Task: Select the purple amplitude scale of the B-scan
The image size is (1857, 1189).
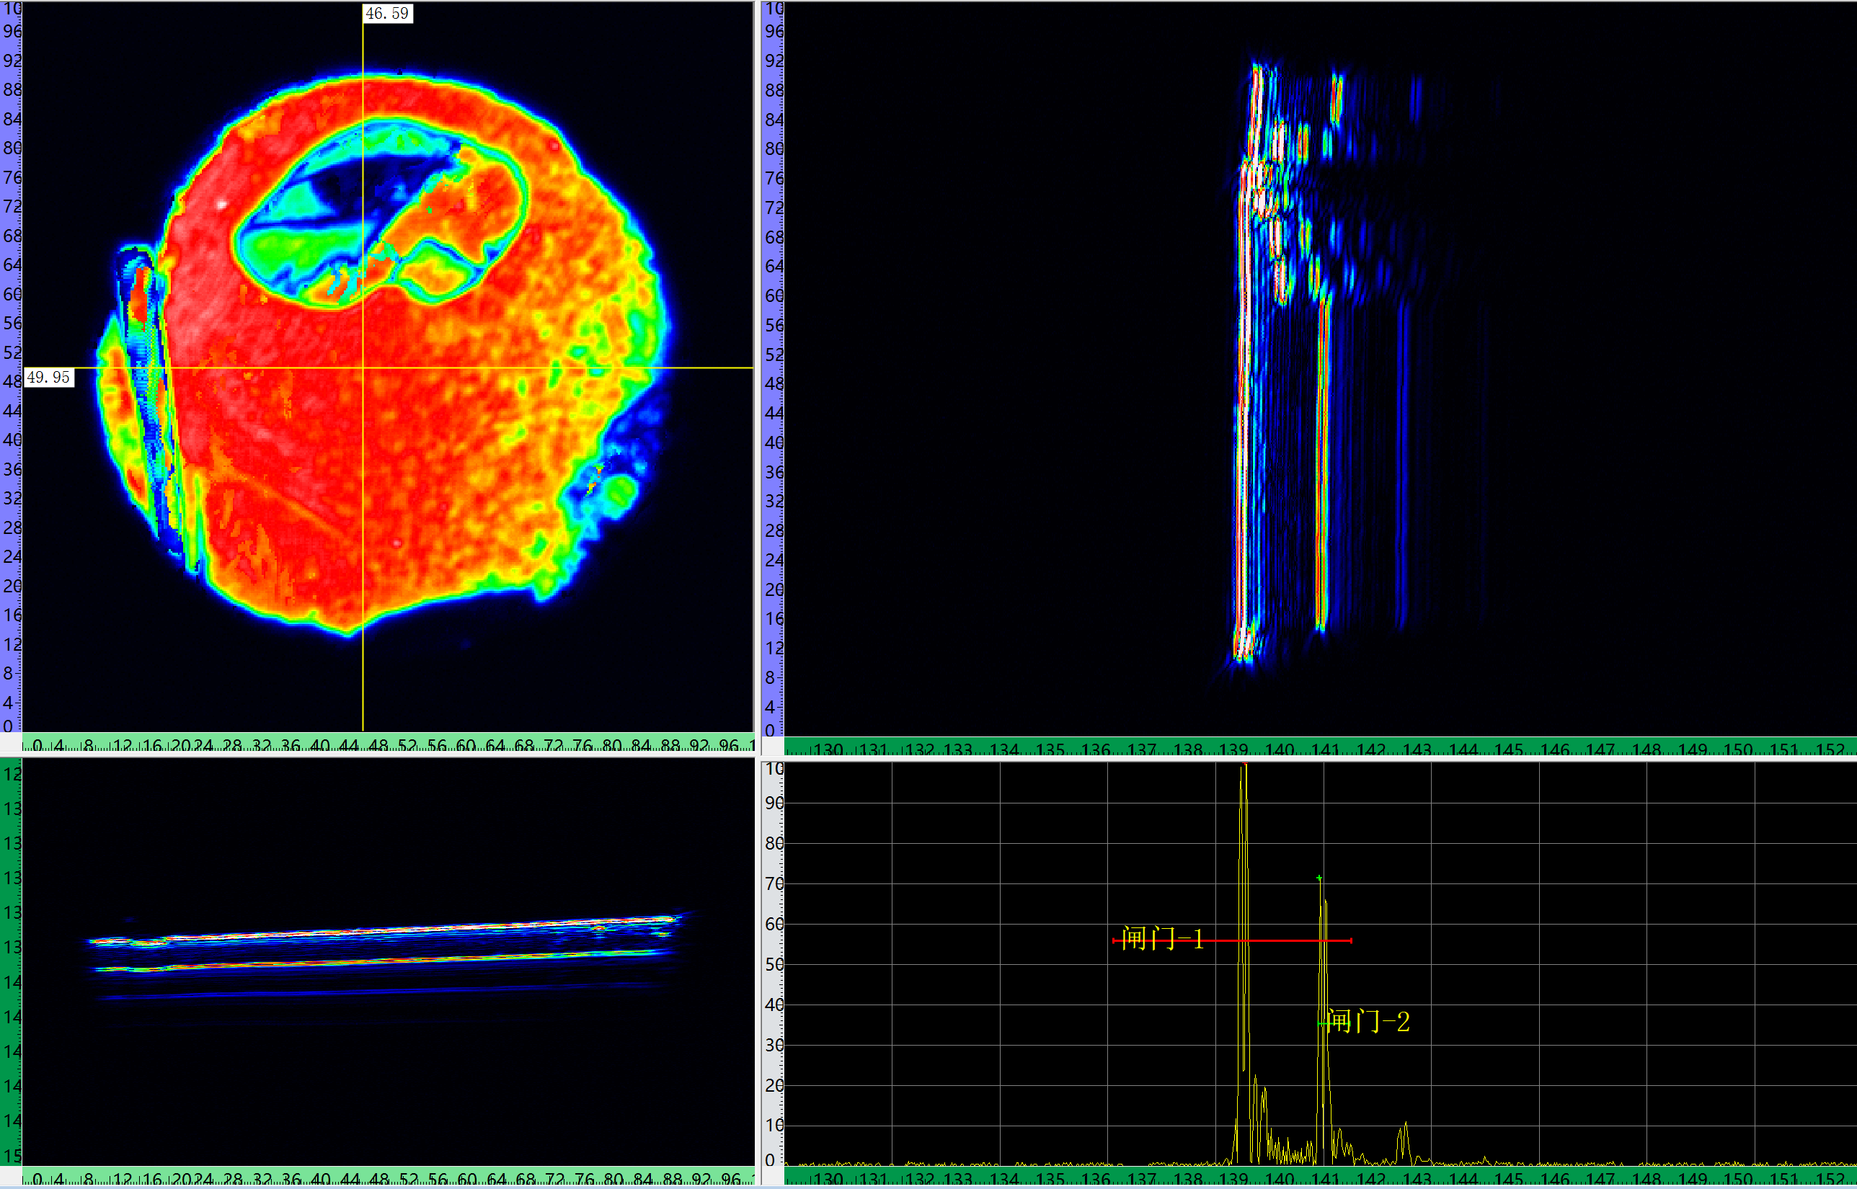Action: (772, 370)
